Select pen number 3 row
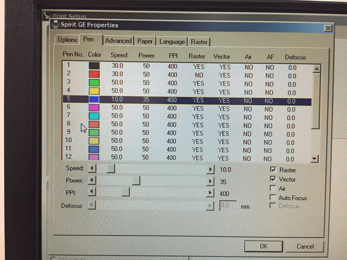The width and height of the screenshot is (347, 260). click(x=187, y=83)
